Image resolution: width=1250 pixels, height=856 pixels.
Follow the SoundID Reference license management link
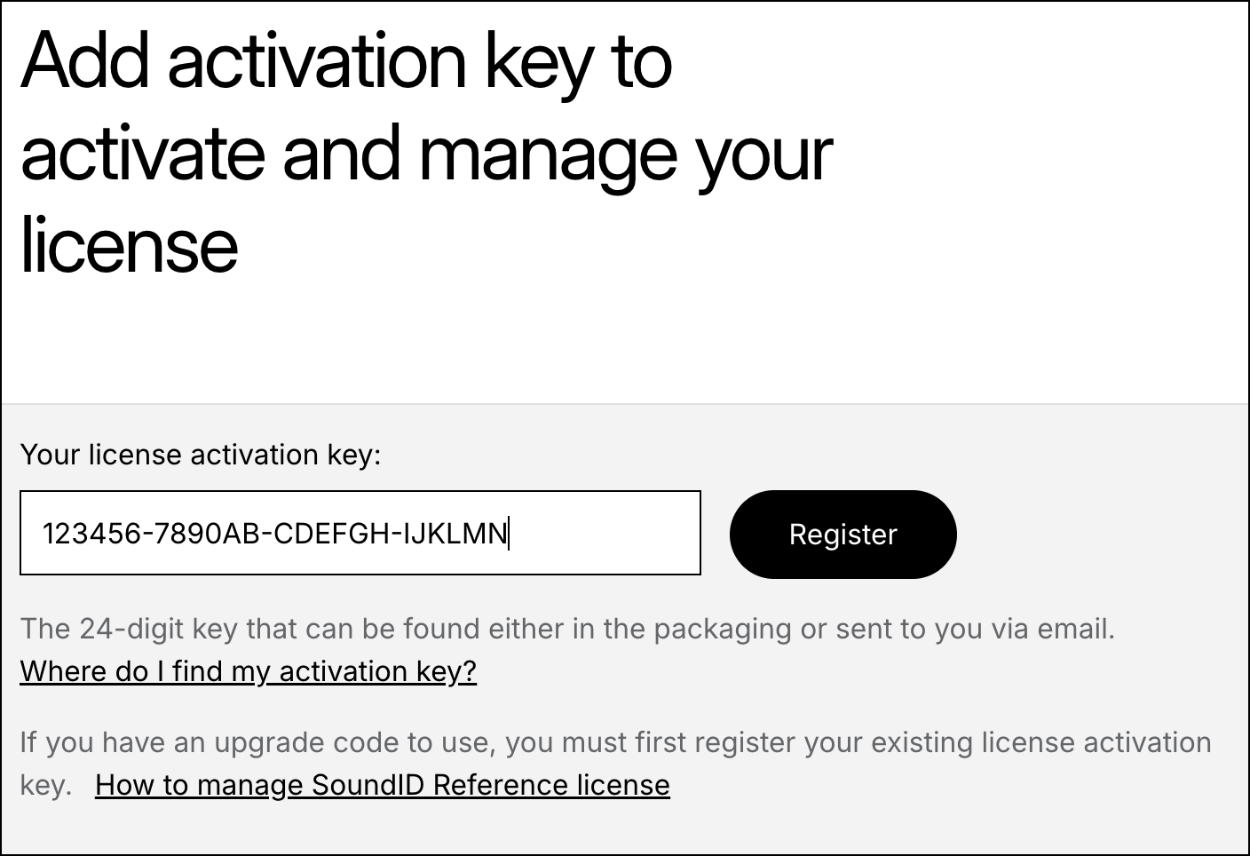(383, 785)
